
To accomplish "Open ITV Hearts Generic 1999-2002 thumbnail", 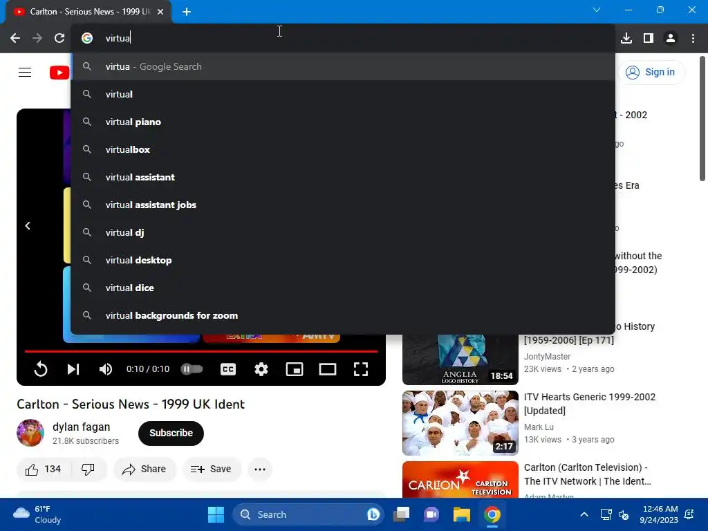I will pos(460,422).
